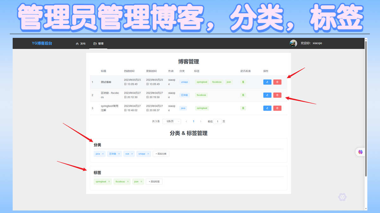Image resolution: width=380 pixels, height=213 pixels.
Task: Click the 创建时间 column header
Action: [x=129, y=71]
